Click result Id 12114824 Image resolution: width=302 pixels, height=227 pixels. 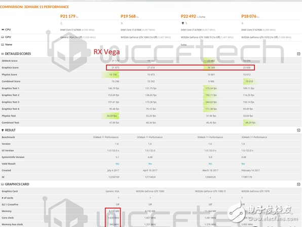[x=150, y=177]
